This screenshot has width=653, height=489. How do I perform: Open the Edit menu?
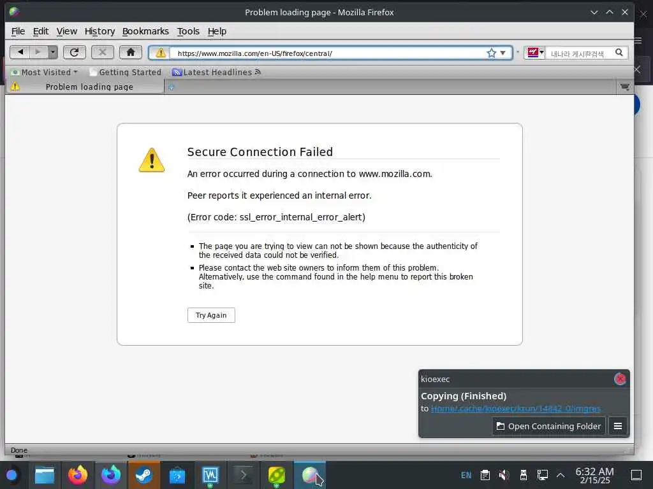coord(41,31)
